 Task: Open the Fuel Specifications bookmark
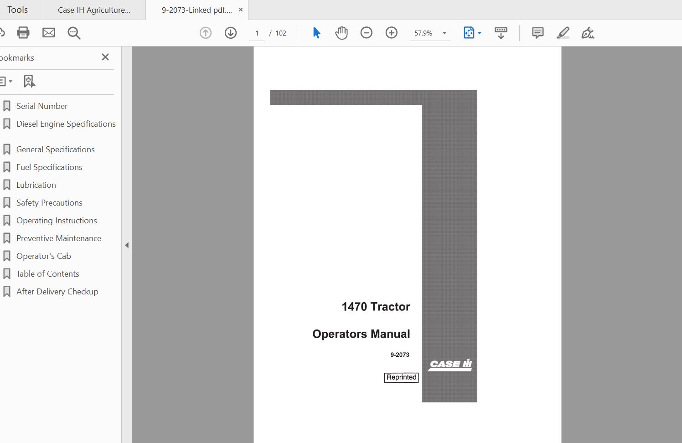point(49,167)
